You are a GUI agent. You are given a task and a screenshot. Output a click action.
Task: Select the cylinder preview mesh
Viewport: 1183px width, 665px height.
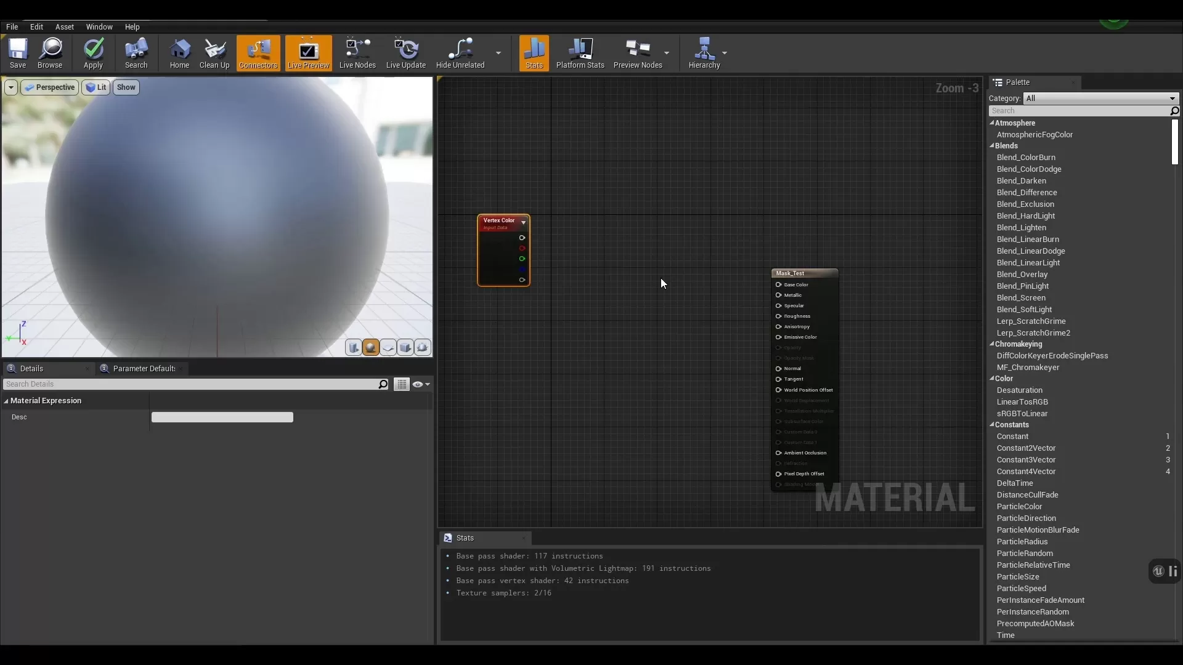[354, 347]
